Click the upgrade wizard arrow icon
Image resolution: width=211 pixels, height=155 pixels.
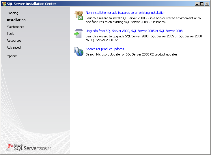click(79, 34)
